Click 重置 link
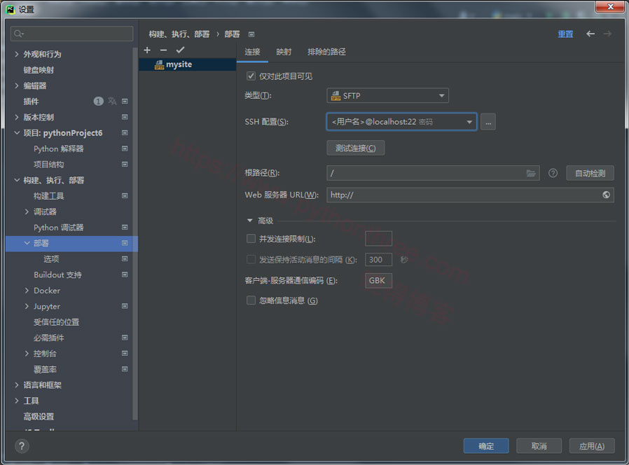Screen dimensions: 629x465 pos(565,34)
